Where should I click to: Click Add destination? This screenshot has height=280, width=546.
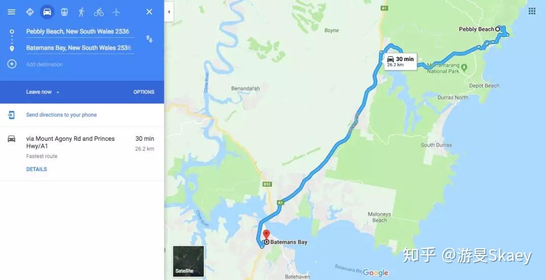pos(44,64)
